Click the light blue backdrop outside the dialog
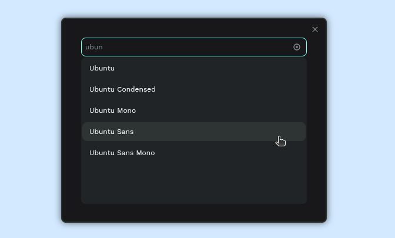This screenshot has height=238, width=395. pyautogui.click(x=29, y=118)
